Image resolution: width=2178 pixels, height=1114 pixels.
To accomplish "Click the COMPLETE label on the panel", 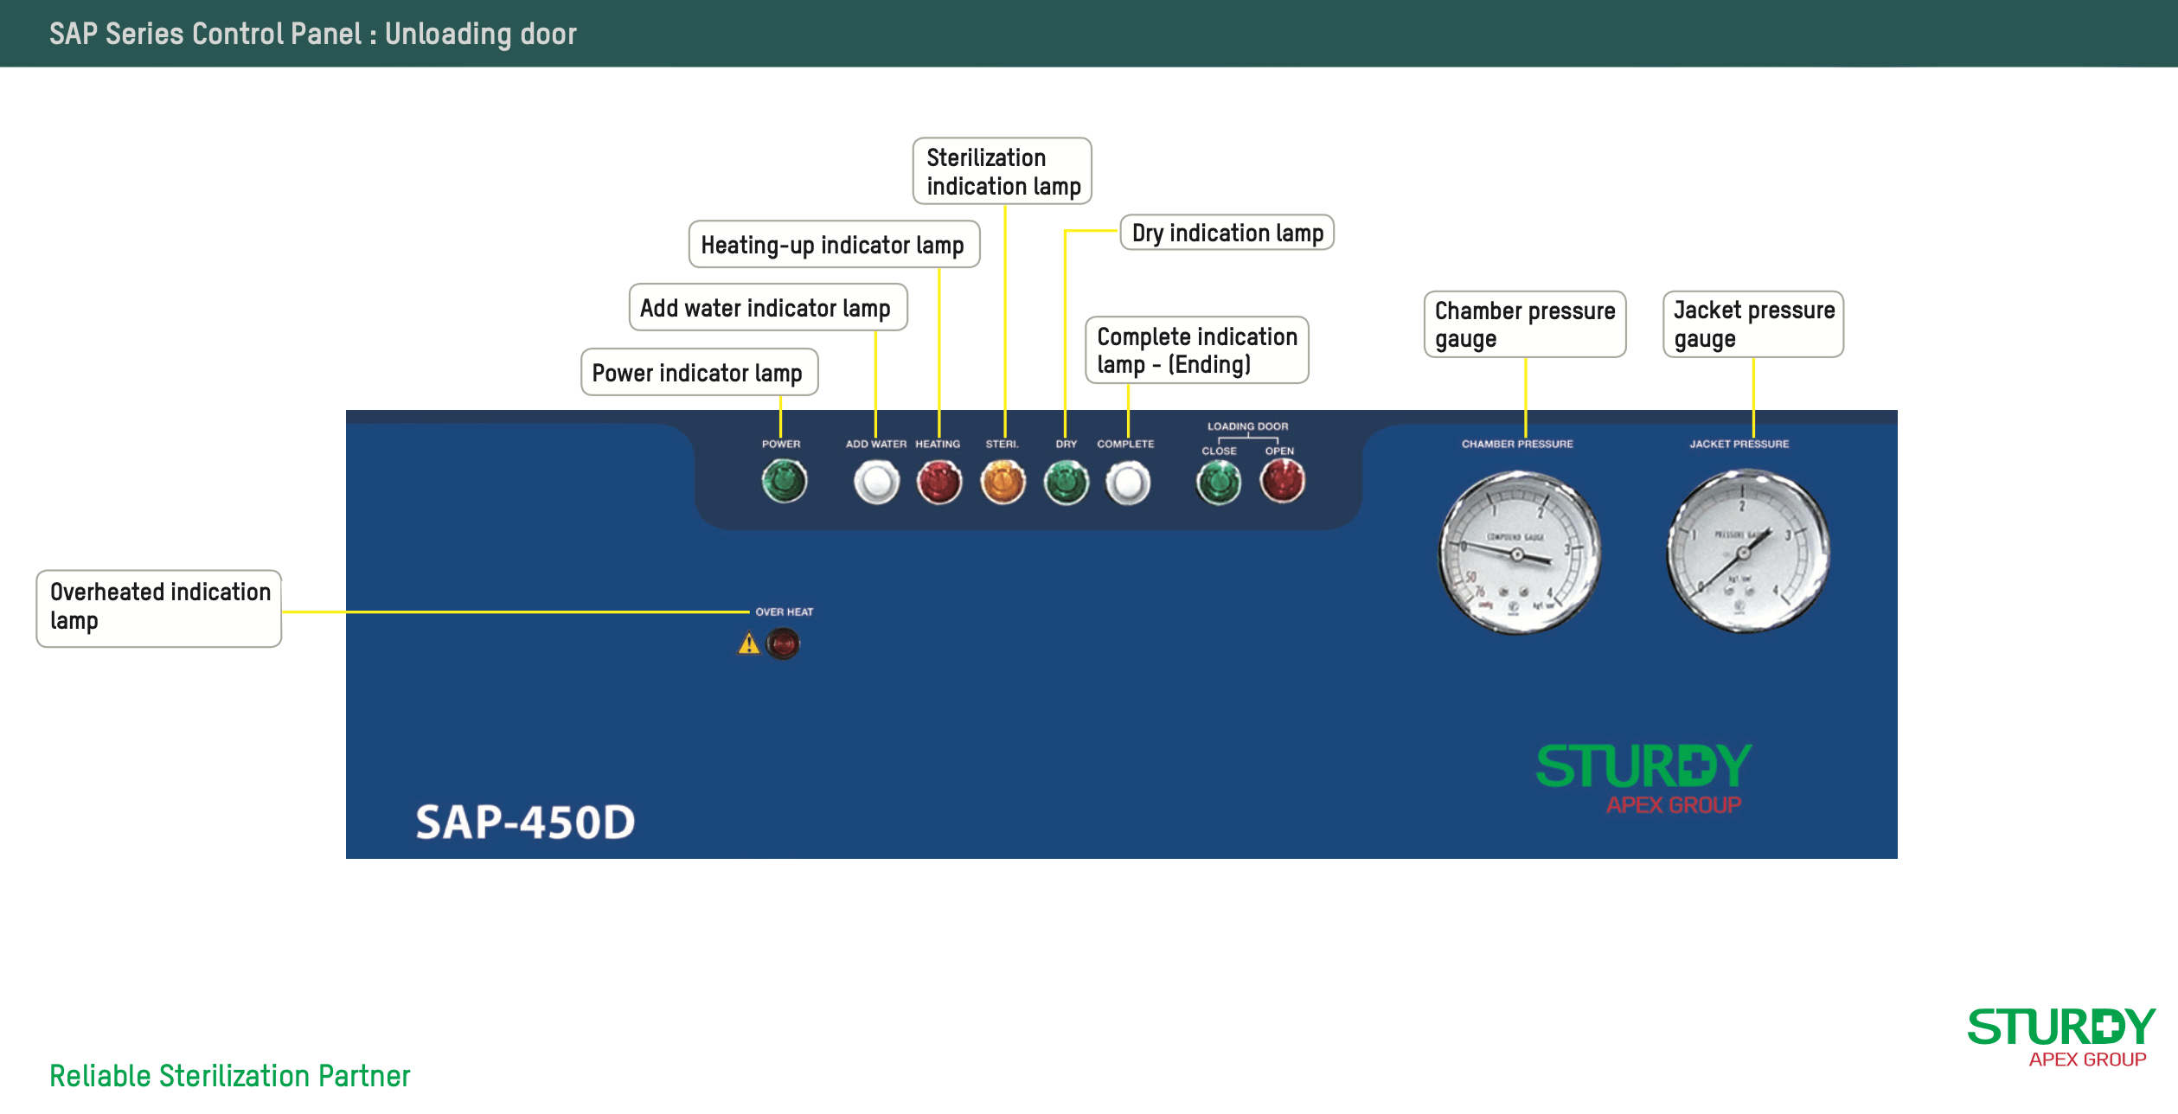I will (x=1125, y=444).
